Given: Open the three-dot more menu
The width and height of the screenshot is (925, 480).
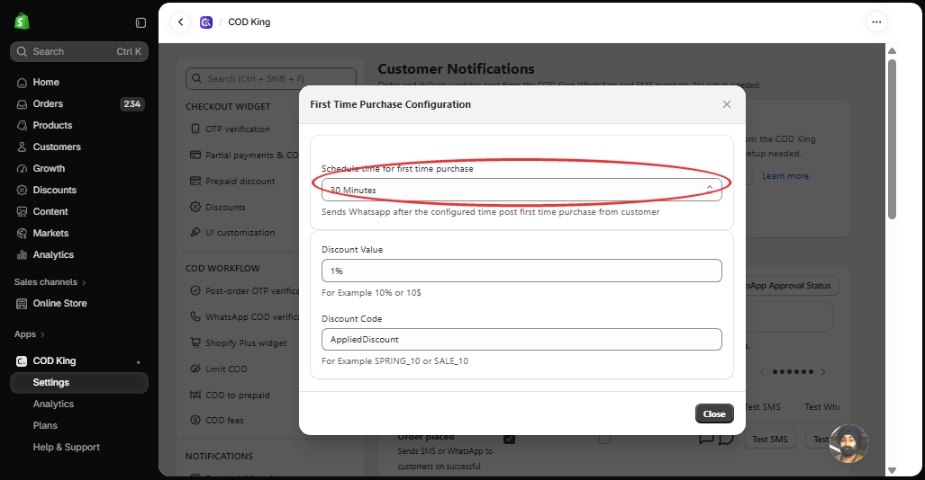Looking at the screenshot, I should (x=876, y=22).
